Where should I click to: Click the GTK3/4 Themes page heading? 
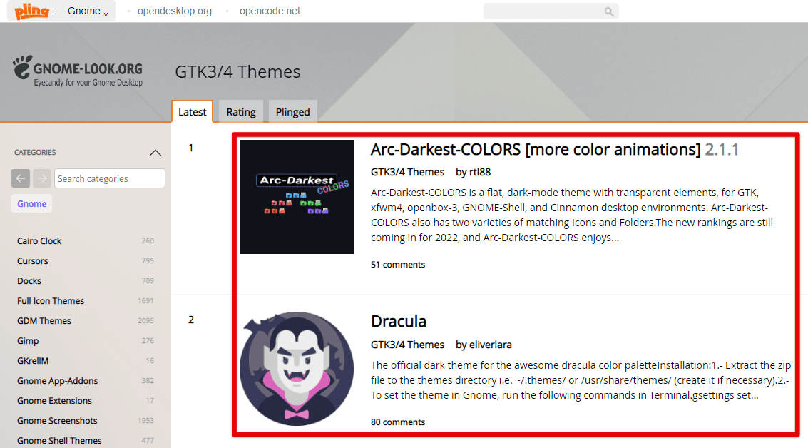[x=237, y=71]
